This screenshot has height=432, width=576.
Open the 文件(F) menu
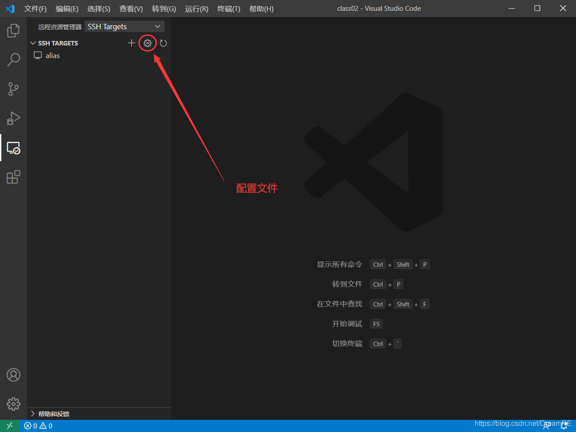pyautogui.click(x=35, y=9)
